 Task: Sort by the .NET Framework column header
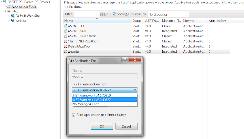pyautogui.click(x=152, y=21)
